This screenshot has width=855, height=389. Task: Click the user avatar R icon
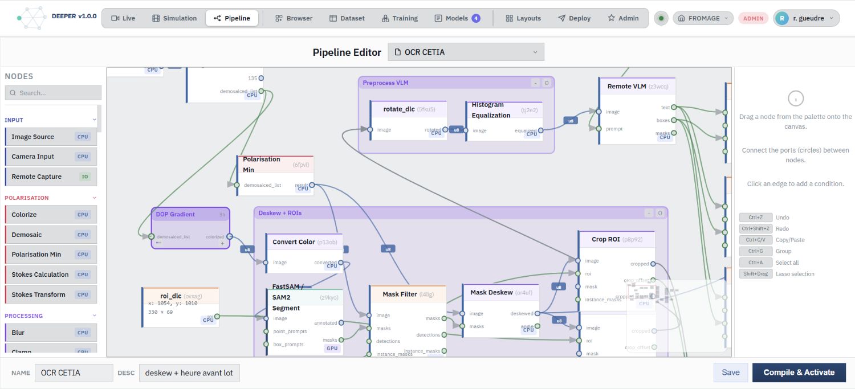point(782,18)
